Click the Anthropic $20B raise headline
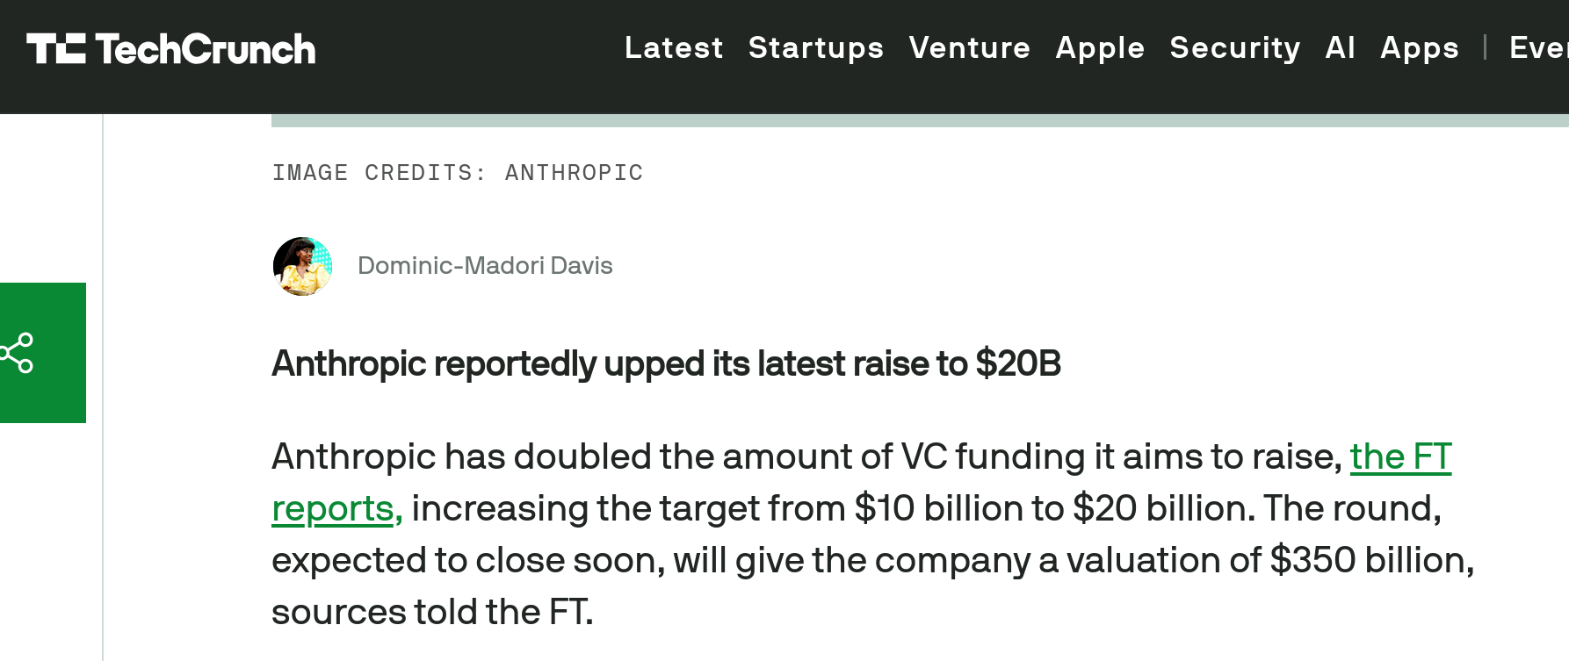Screen dimensions: 1569x661 point(666,363)
